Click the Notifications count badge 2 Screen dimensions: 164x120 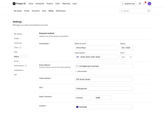click(x=26, y=66)
